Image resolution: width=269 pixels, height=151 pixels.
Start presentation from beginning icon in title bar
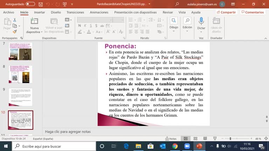tap(65, 4)
